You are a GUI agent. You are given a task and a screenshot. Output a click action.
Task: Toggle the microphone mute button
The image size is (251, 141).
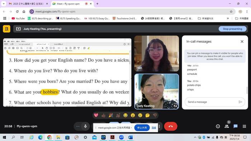point(85,126)
